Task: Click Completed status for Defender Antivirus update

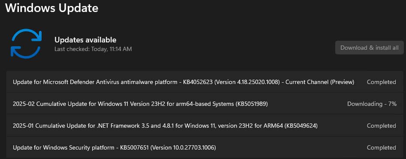Action: (382, 82)
